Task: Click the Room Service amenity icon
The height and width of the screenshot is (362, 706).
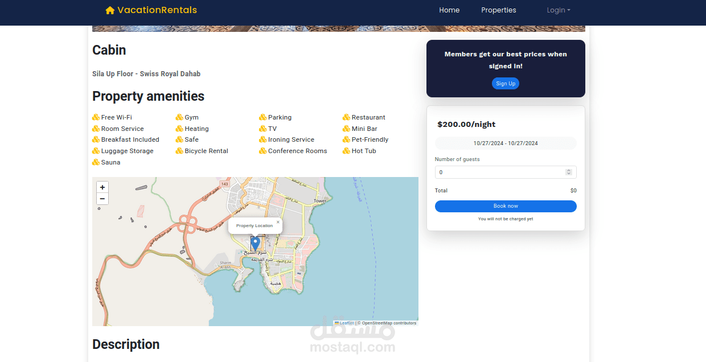Action: (x=96, y=129)
